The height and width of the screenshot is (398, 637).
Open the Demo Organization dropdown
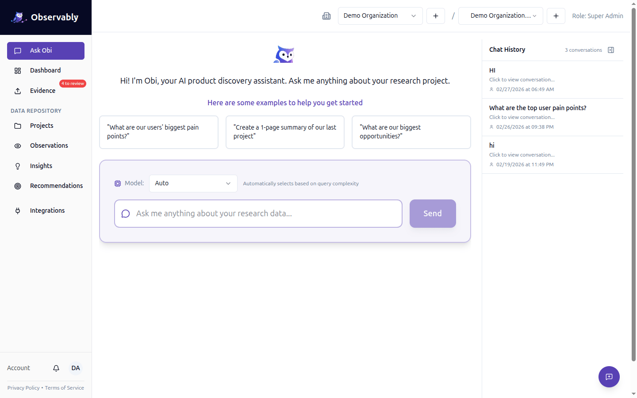(x=380, y=15)
